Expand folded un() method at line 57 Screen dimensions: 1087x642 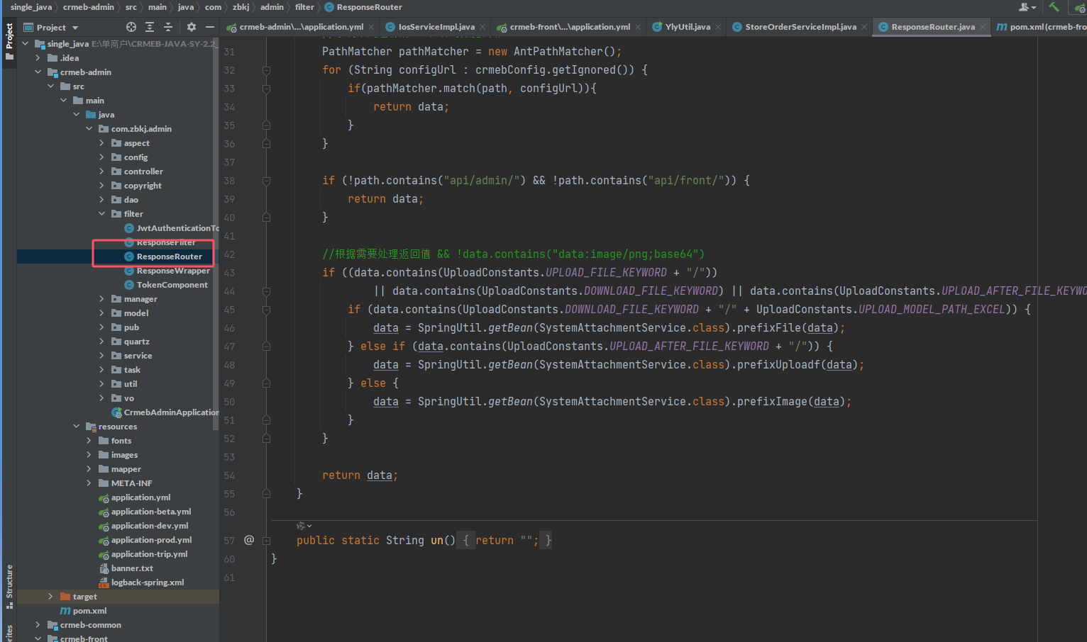point(266,541)
